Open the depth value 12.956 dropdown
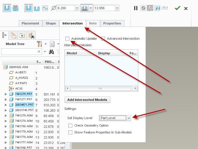 pyautogui.click(x=117, y=8)
